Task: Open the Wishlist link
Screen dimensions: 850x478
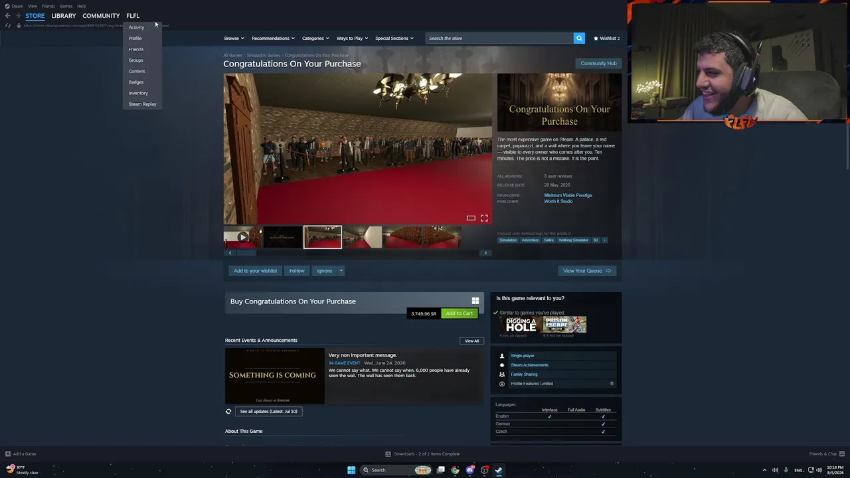Action: (x=606, y=39)
